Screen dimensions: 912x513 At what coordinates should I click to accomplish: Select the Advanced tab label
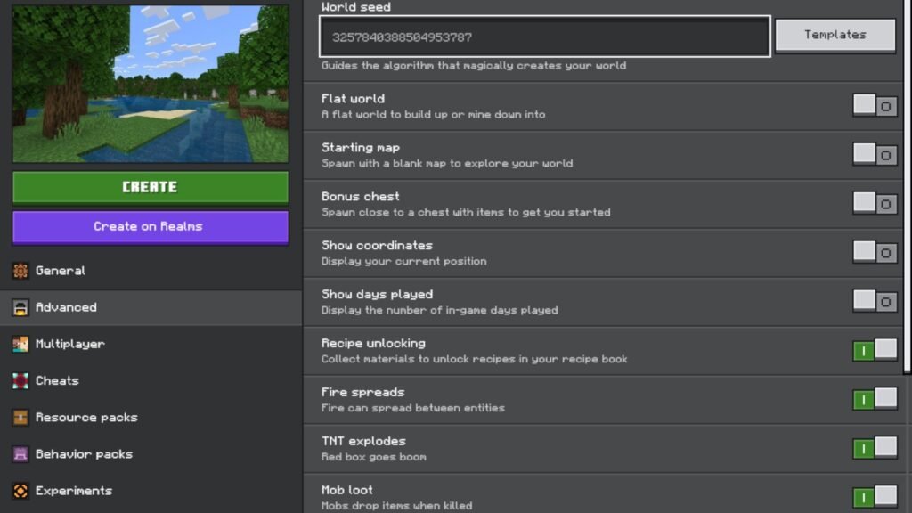(x=66, y=307)
